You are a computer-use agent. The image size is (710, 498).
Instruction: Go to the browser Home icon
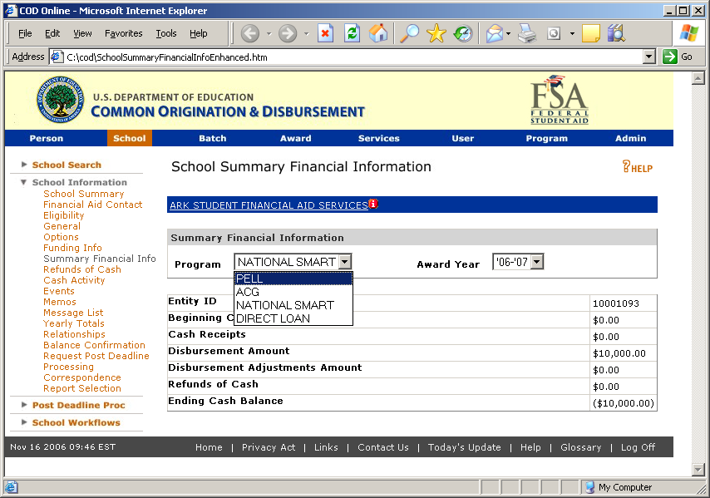[378, 33]
